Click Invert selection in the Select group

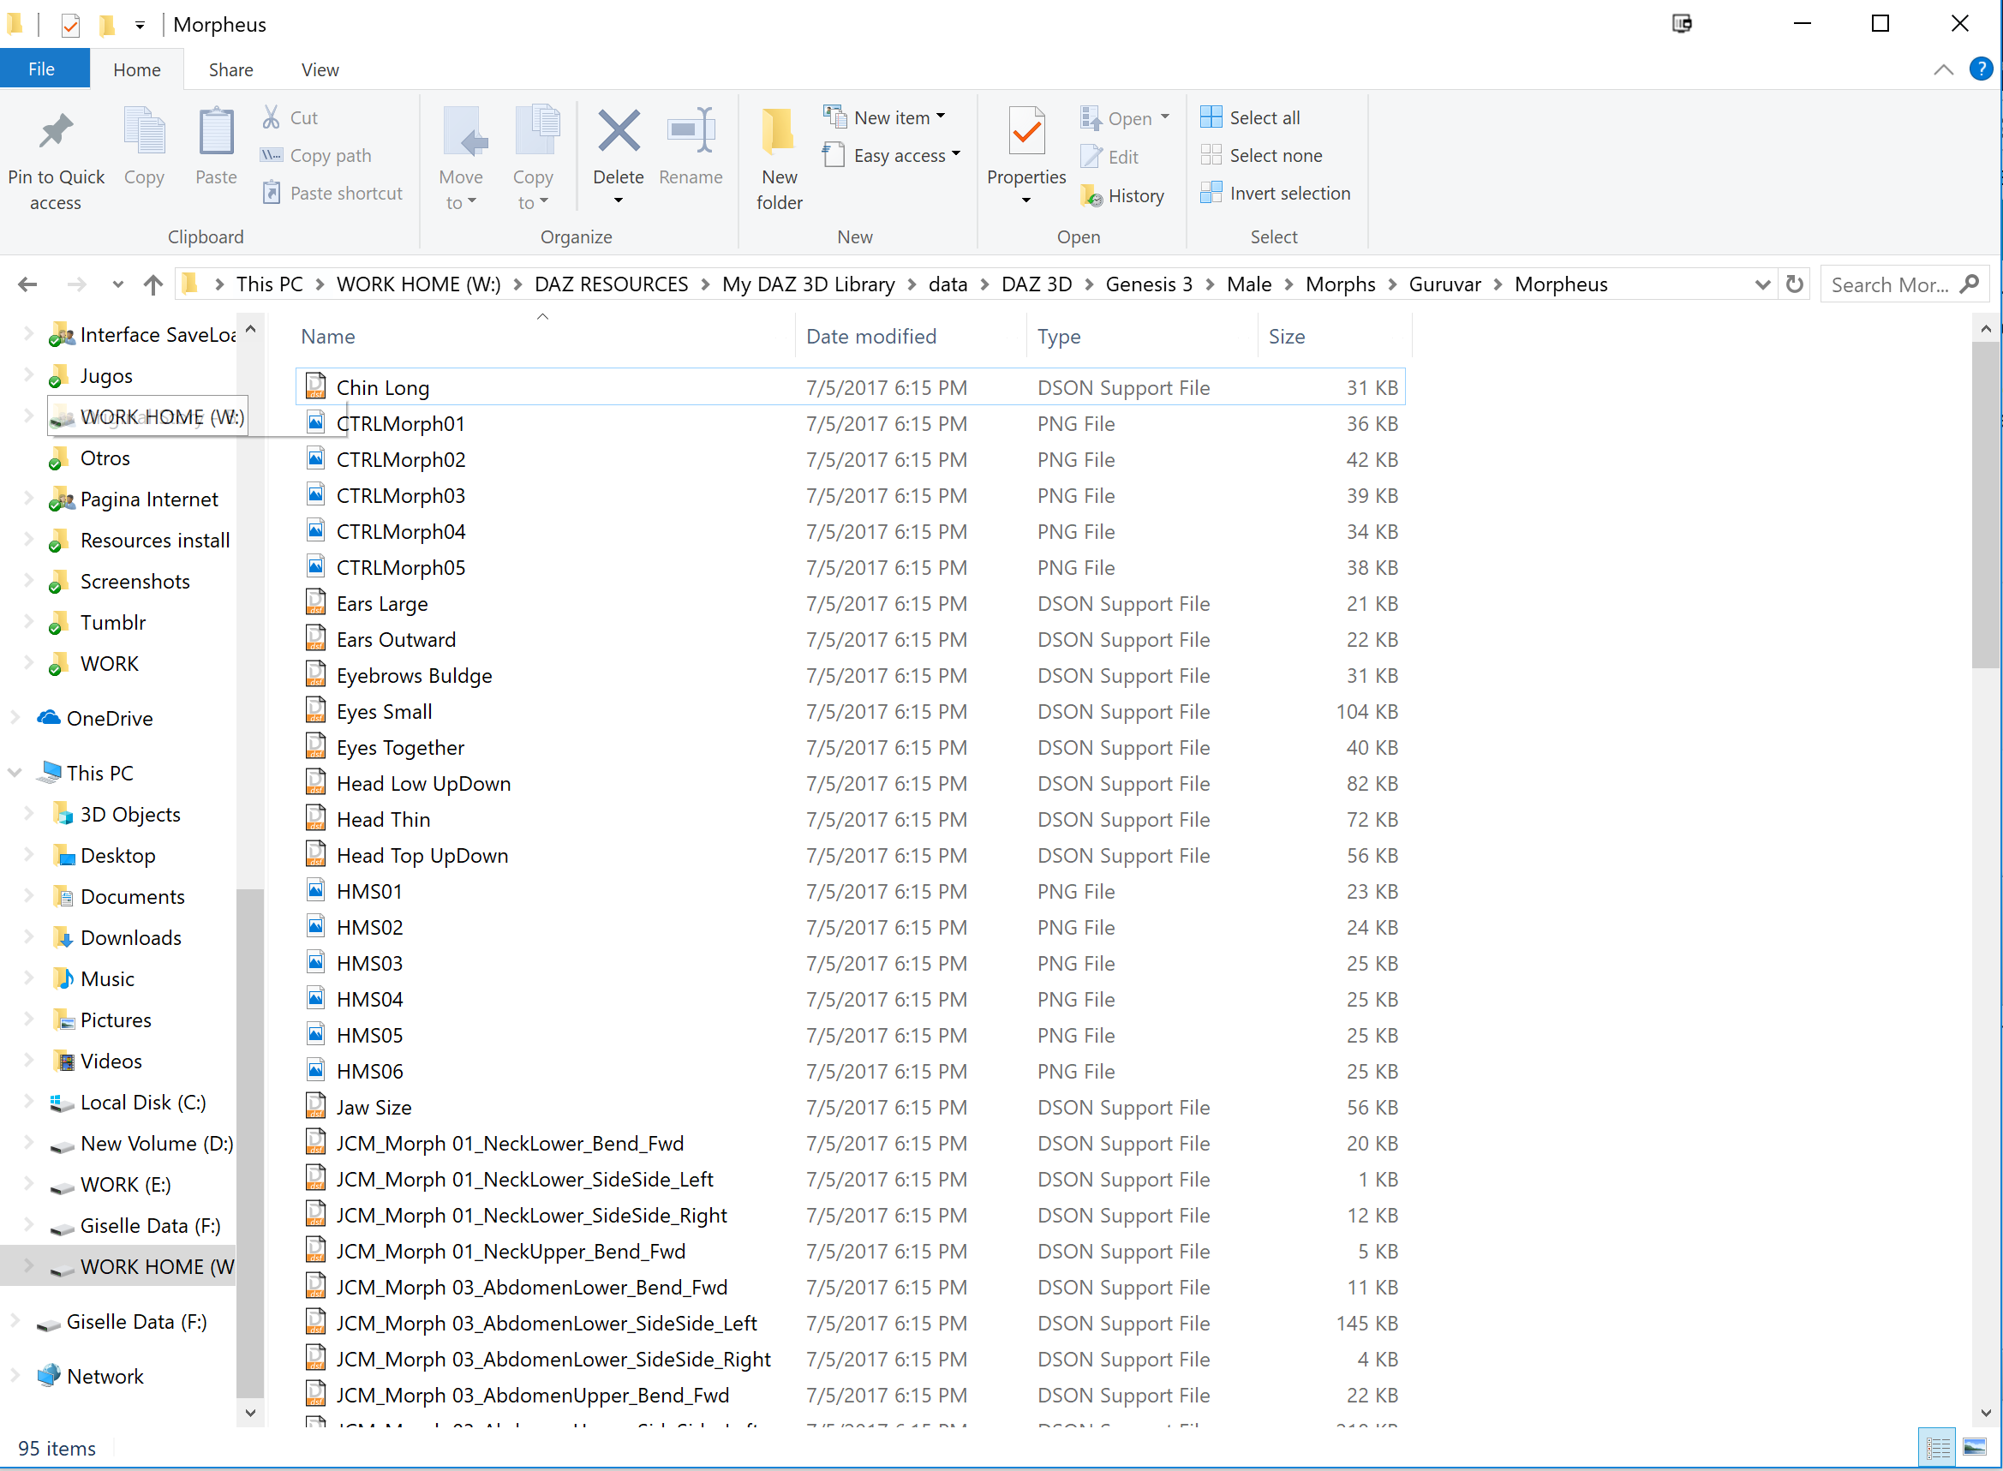[x=1288, y=194]
